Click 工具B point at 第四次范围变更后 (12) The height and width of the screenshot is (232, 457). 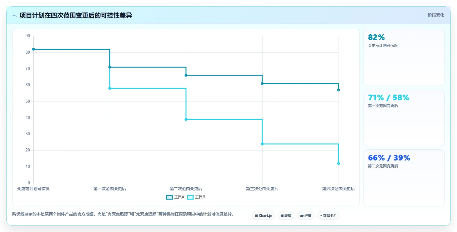click(339, 164)
